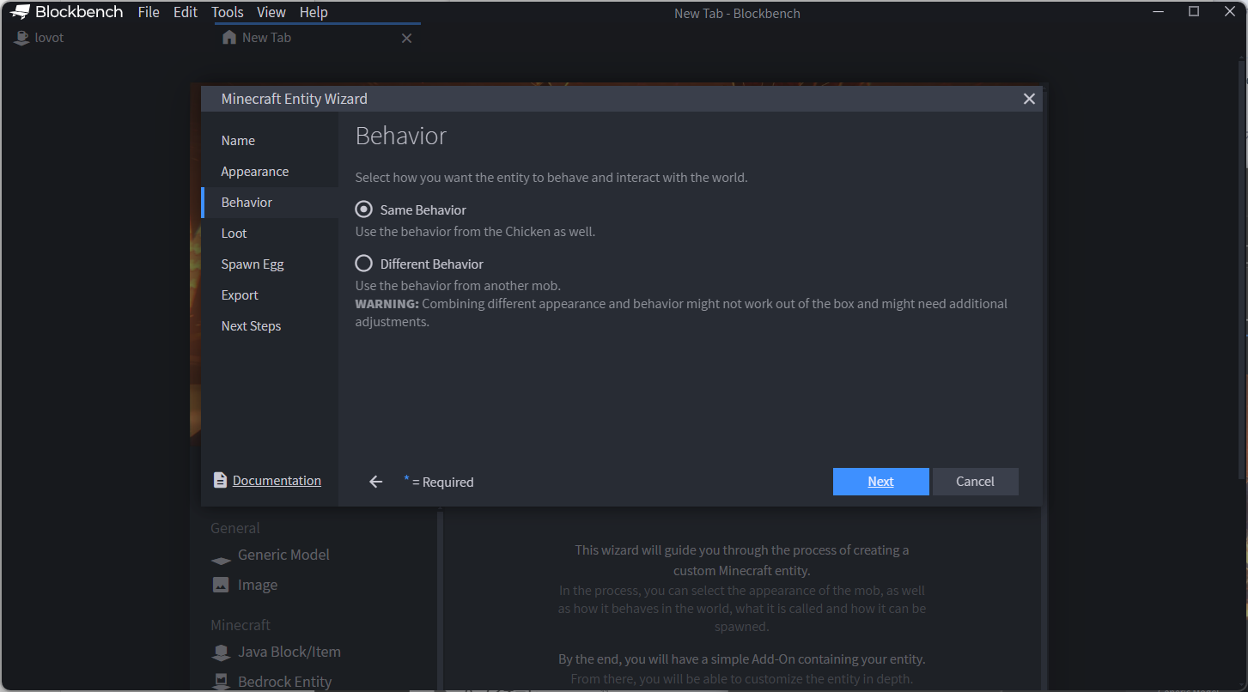
Task: Open the Documentation link
Action: [277, 481]
